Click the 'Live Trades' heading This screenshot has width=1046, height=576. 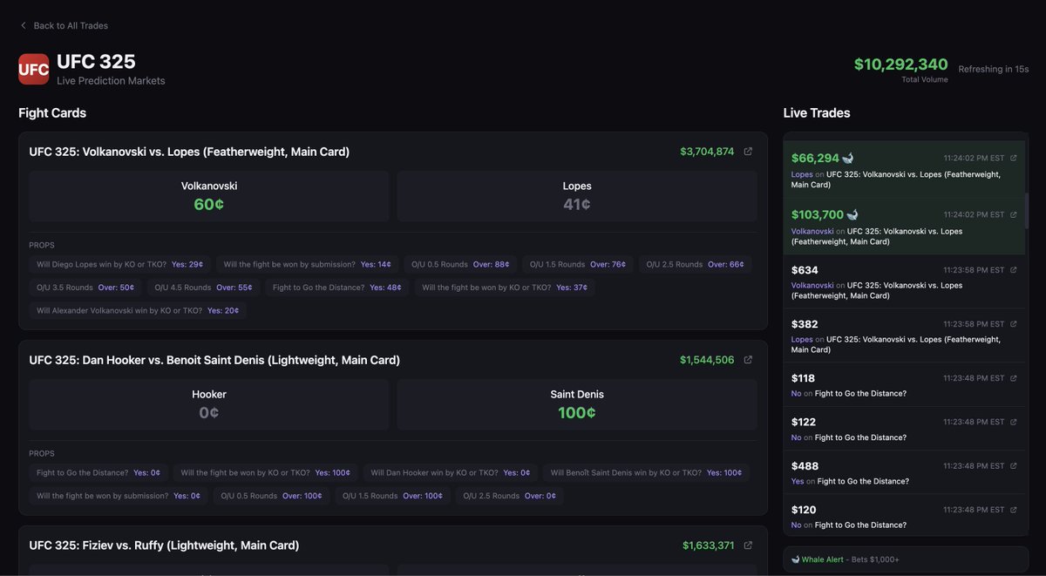tap(817, 113)
